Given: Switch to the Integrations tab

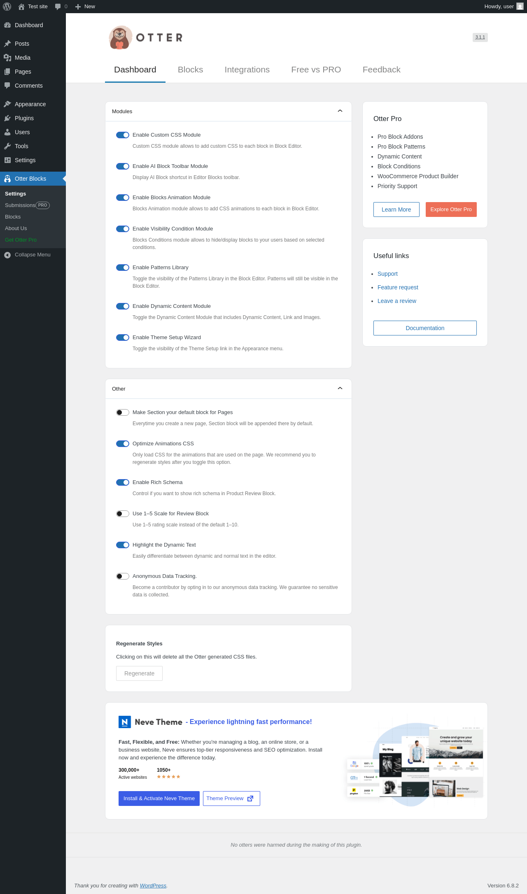Looking at the screenshot, I should 247,70.
